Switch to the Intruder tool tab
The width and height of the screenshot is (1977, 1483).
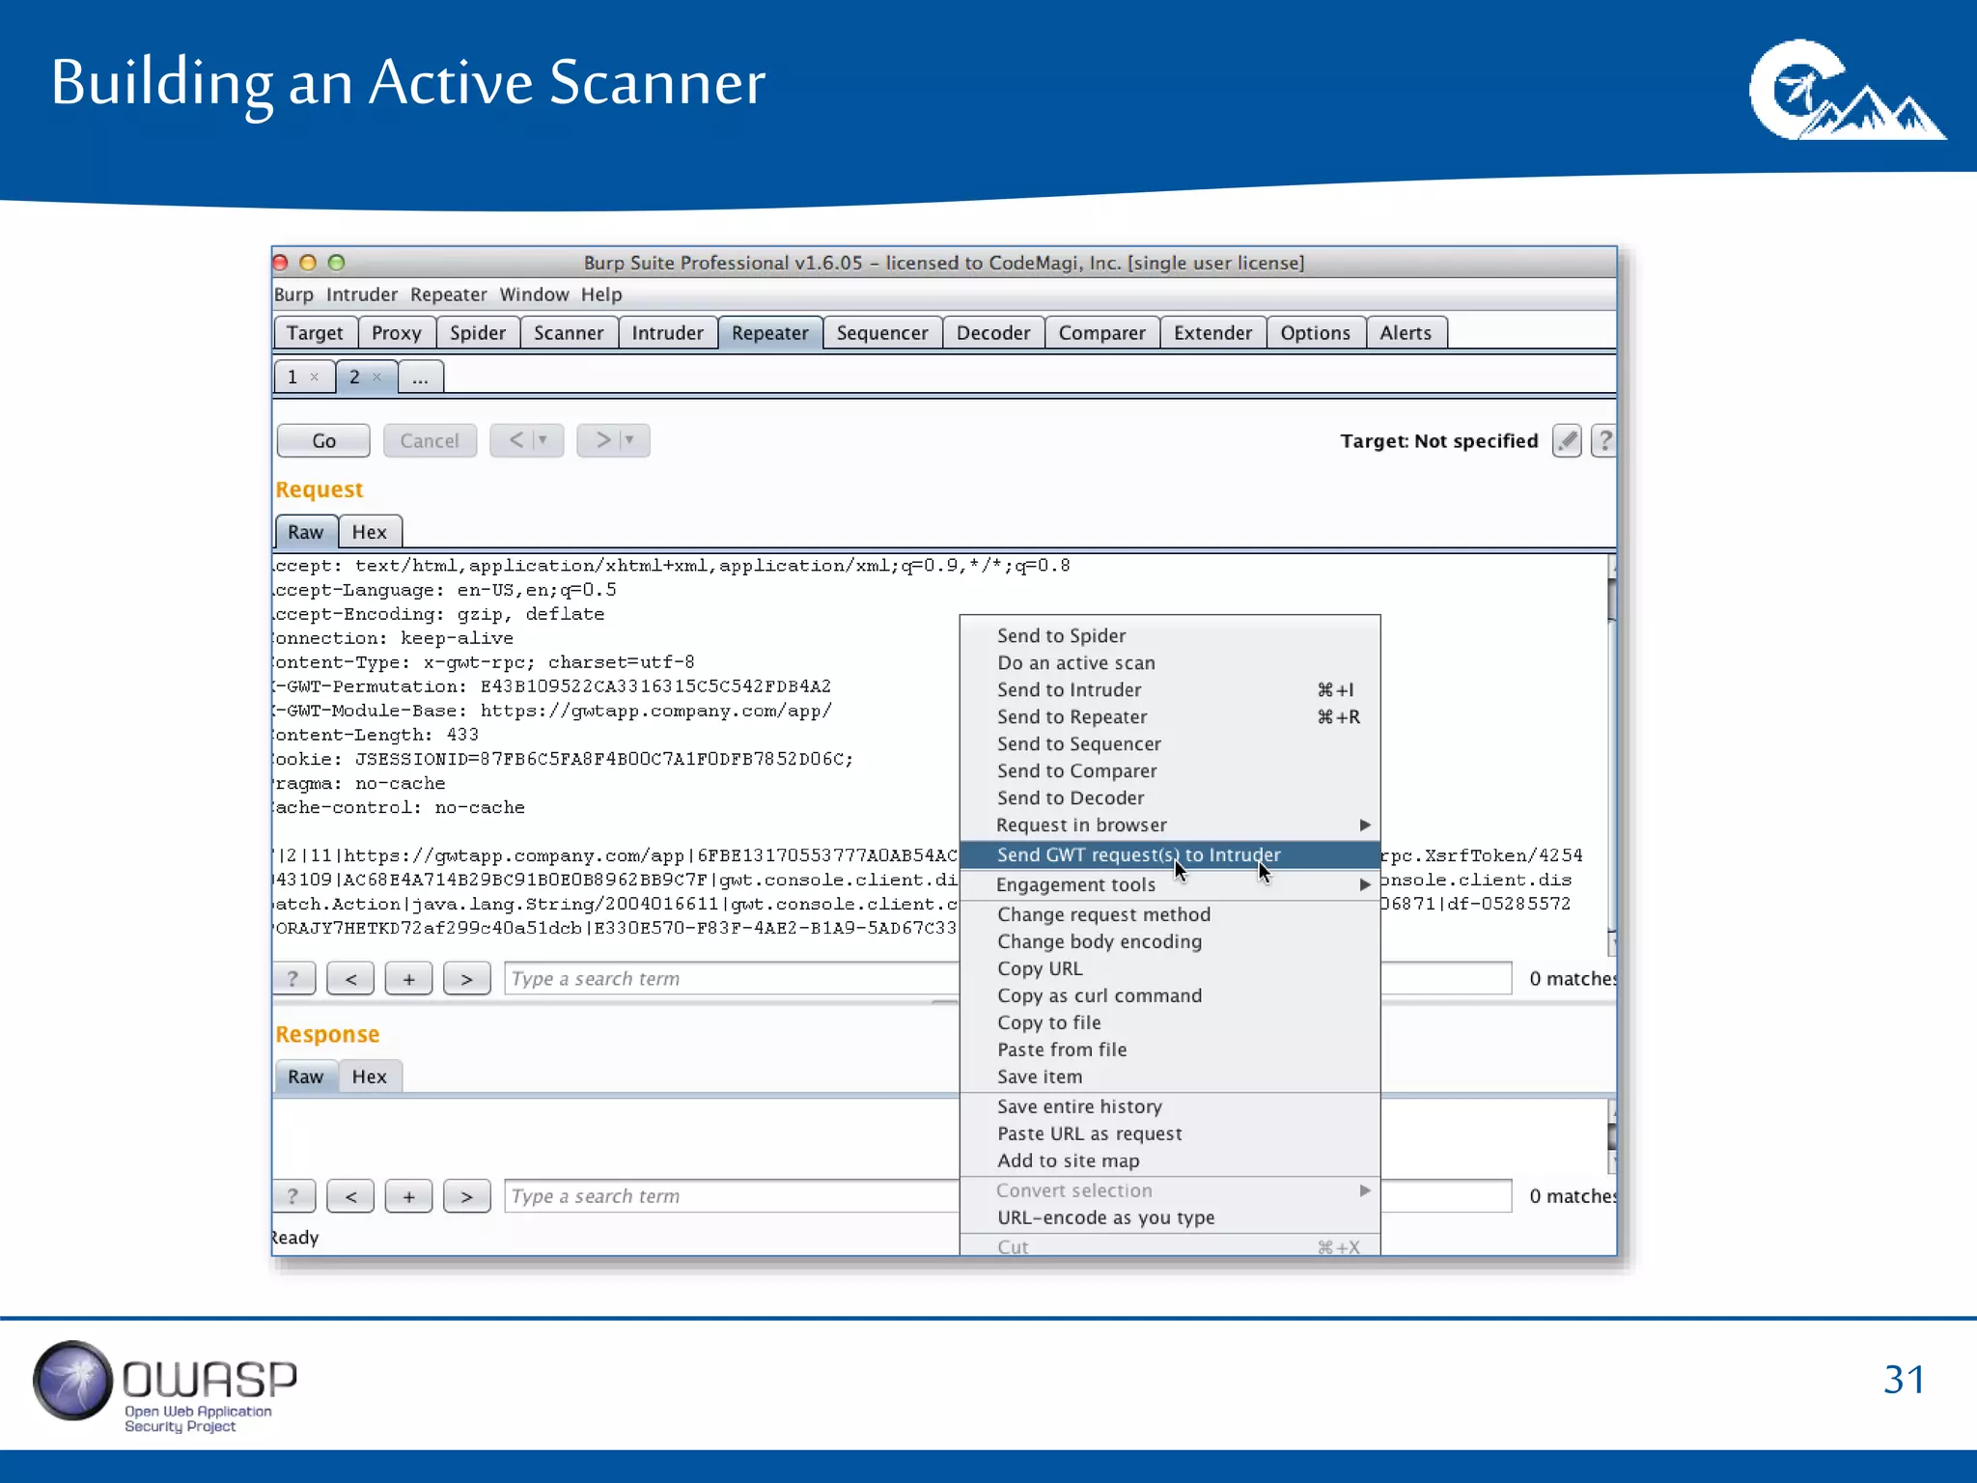click(668, 333)
